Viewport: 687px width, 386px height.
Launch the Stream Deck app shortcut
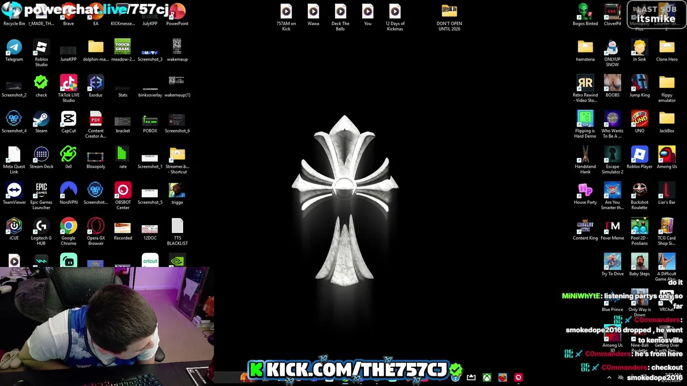[x=41, y=158]
